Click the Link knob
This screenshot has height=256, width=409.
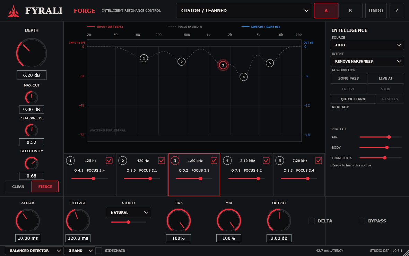[179, 220]
